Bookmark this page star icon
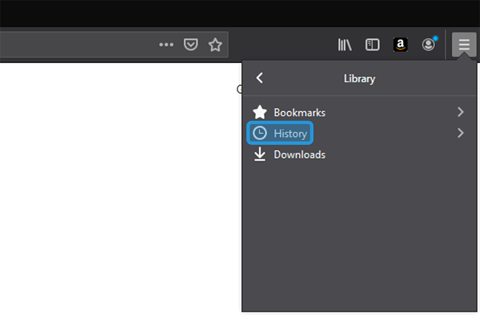 tap(215, 45)
